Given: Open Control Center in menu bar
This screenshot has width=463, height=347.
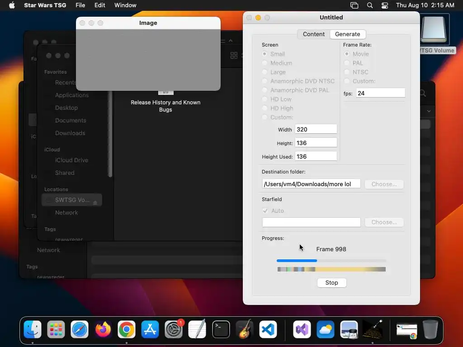Looking at the screenshot, I should (384, 5).
